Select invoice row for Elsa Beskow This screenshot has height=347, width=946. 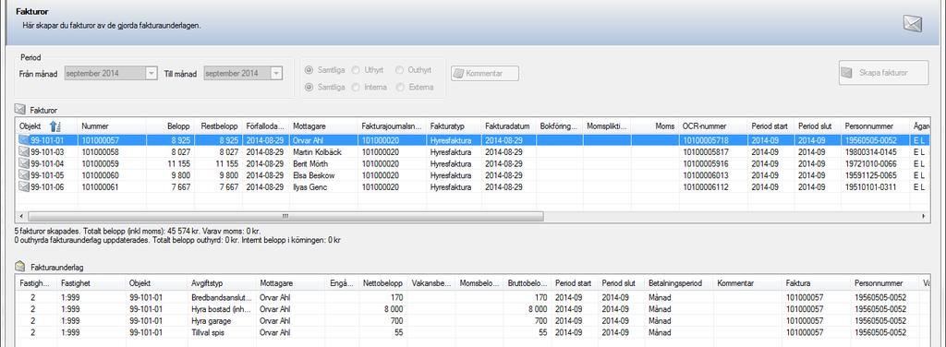[473, 175]
